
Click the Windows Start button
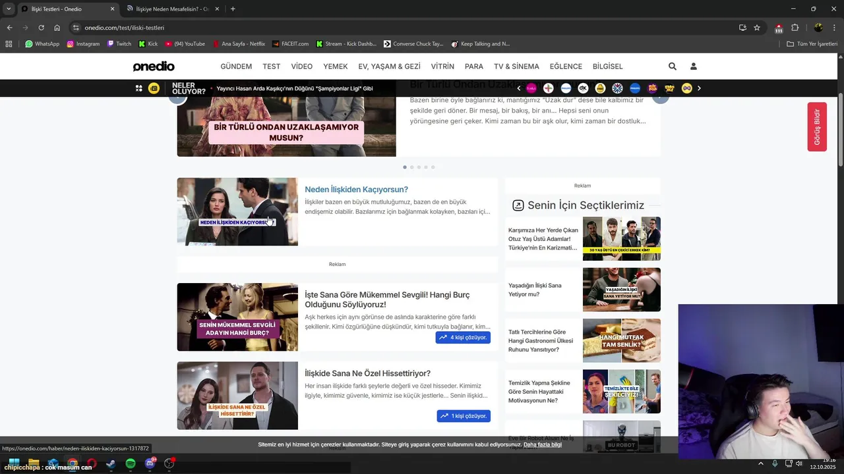point(14,463)
